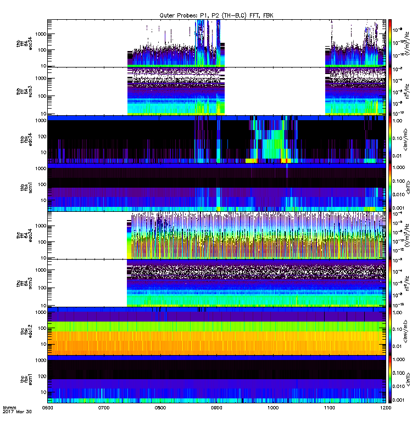Select the 0800 time axis label
412x439 pixels.
(x=160, y=408)
